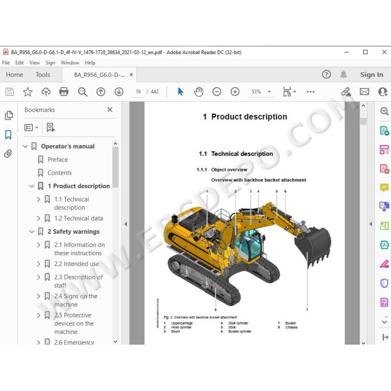The image size is (391, 391).
Task: Collapse the right tools pane arrow
Action: [371, 224]
